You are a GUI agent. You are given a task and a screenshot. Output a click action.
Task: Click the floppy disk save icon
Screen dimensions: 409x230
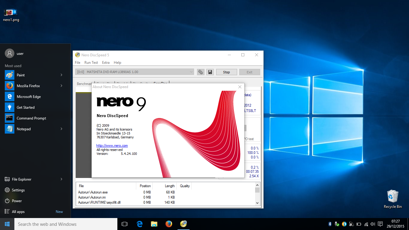(210, 72)
